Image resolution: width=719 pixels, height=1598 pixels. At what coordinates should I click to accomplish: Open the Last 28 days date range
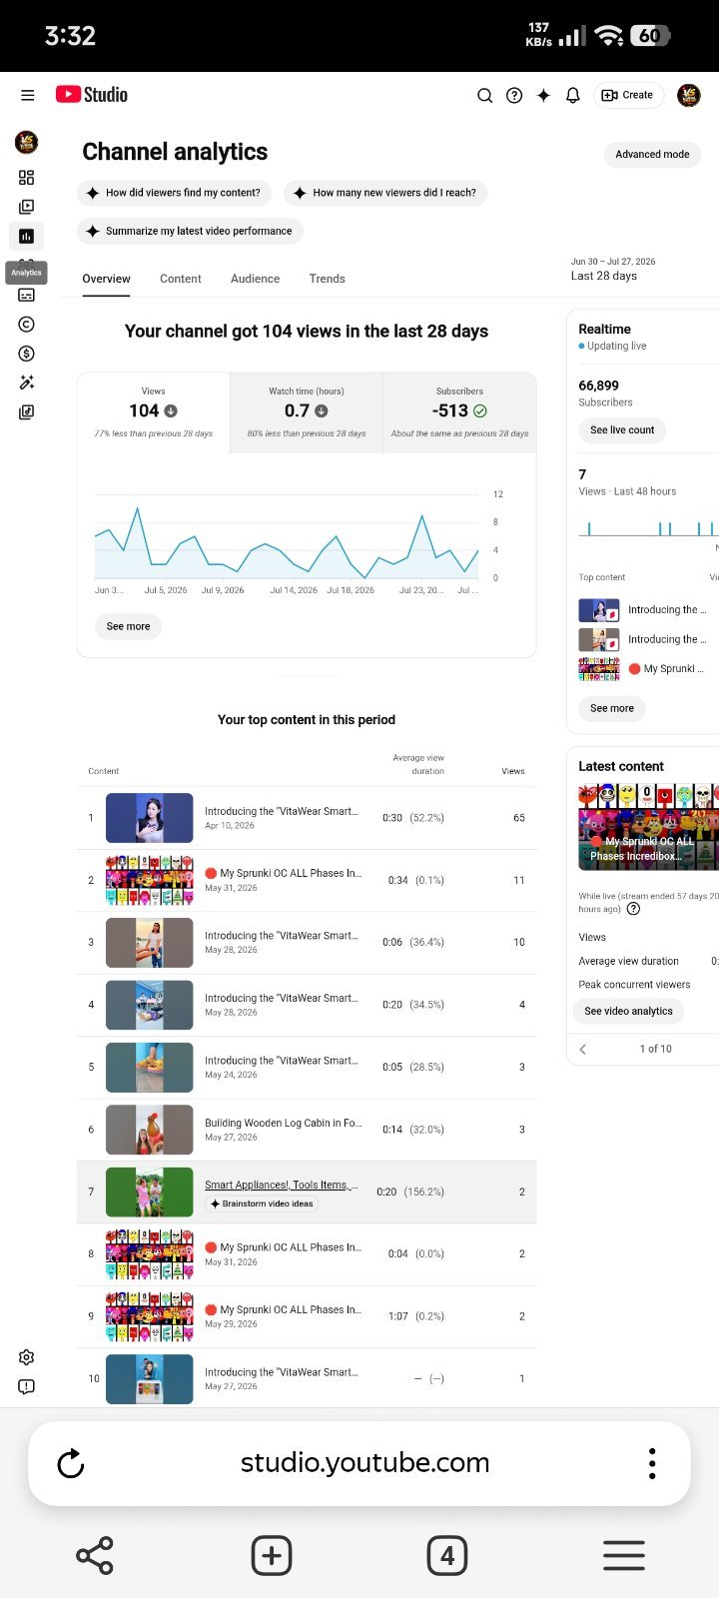(x=612, y=269)
